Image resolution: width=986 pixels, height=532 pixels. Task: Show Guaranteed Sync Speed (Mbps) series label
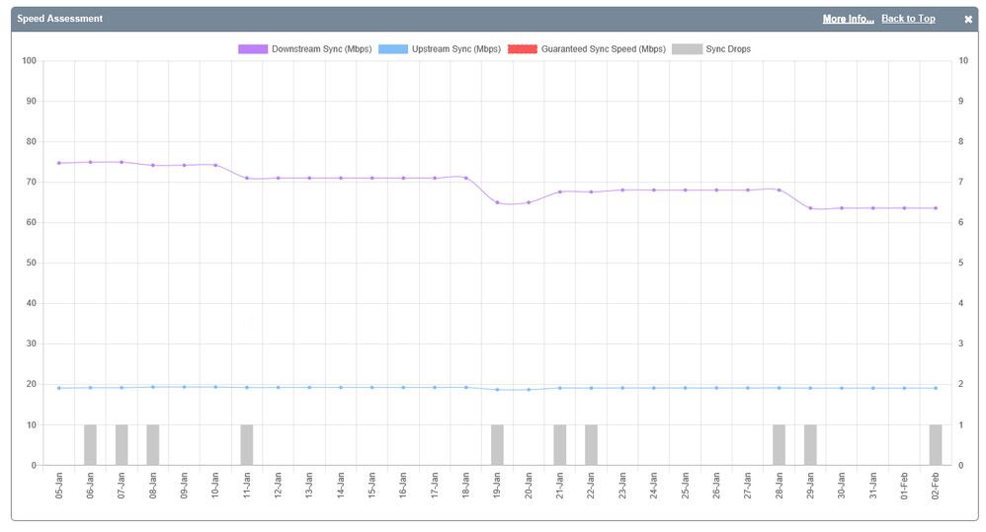point(603,49)
